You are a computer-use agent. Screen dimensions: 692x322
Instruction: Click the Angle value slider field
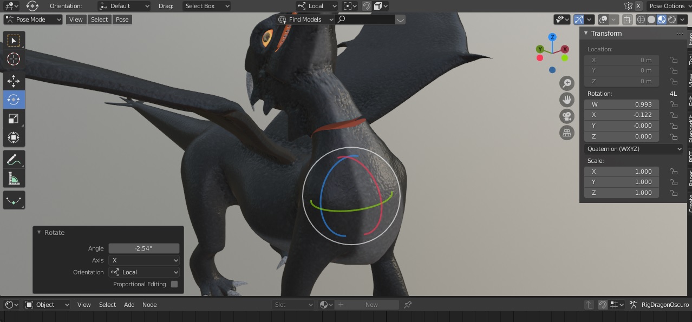point(144,248)
